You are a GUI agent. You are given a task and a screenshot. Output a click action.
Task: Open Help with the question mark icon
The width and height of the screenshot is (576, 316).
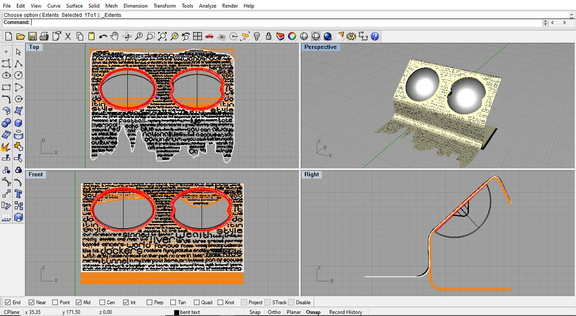(x=375, y=36)
